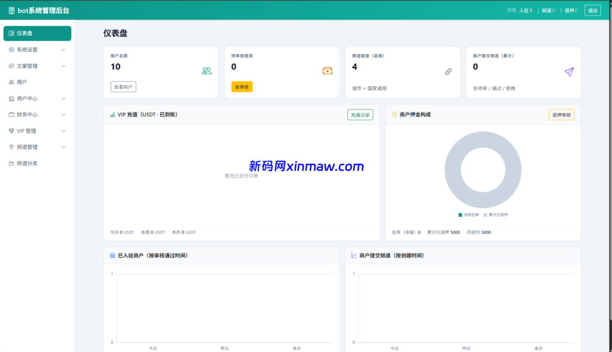Open 充值记录 from the VIP panel
This screenshot has height=352, width=612.
pyautogui.click(x=360, y=115)
